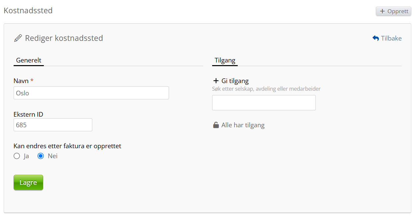Click the open padlock icon
This screenshot has height=217, width=415.
(216, 125)
